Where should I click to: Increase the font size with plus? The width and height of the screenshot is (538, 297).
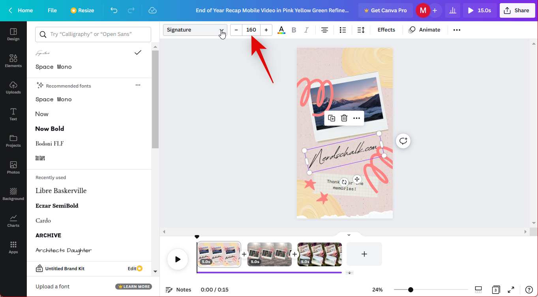pyautogui.click(x=266, y=30)
